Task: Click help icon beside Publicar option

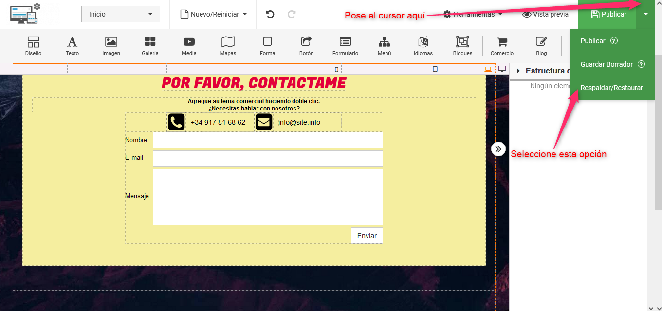Action: tap(614, 41)
